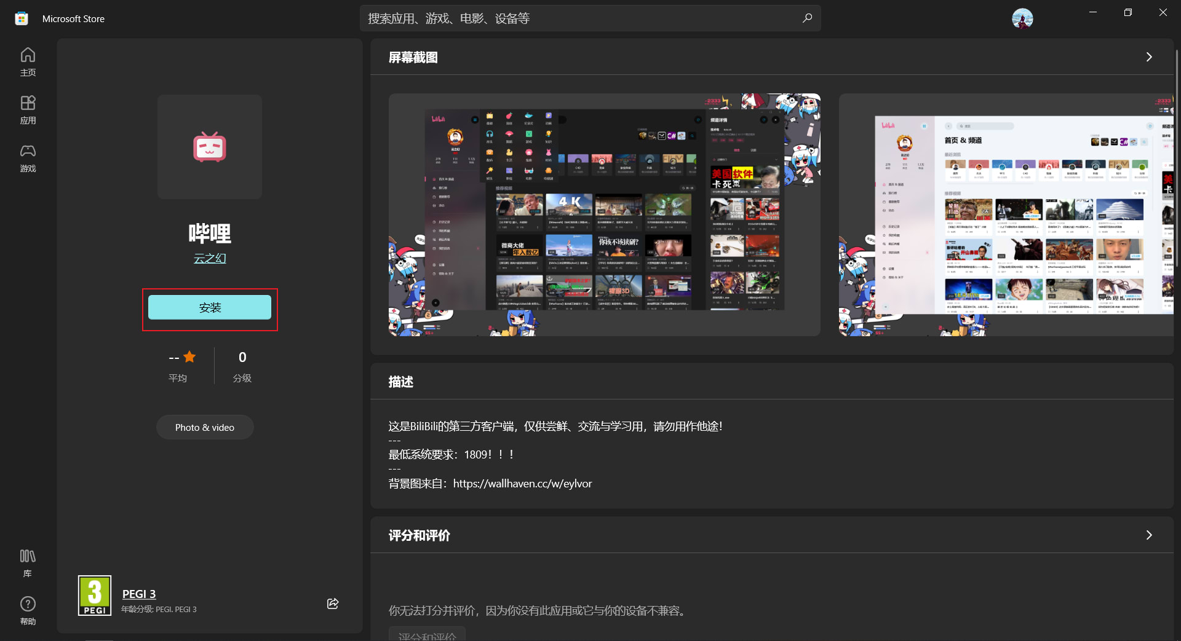
Task: Open the light theme screenshot thumbnail
Action: coord(1006,214)
